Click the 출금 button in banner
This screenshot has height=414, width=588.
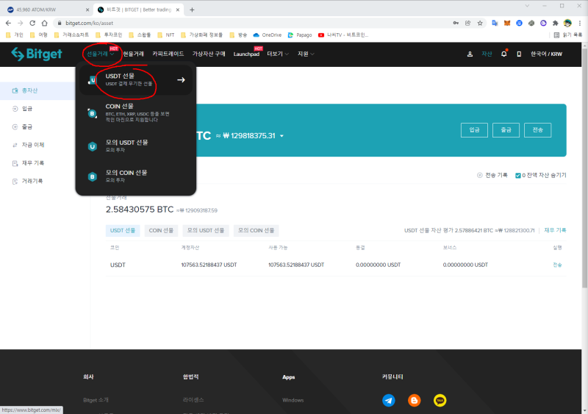pyautogui.click(x=506, y=130)
